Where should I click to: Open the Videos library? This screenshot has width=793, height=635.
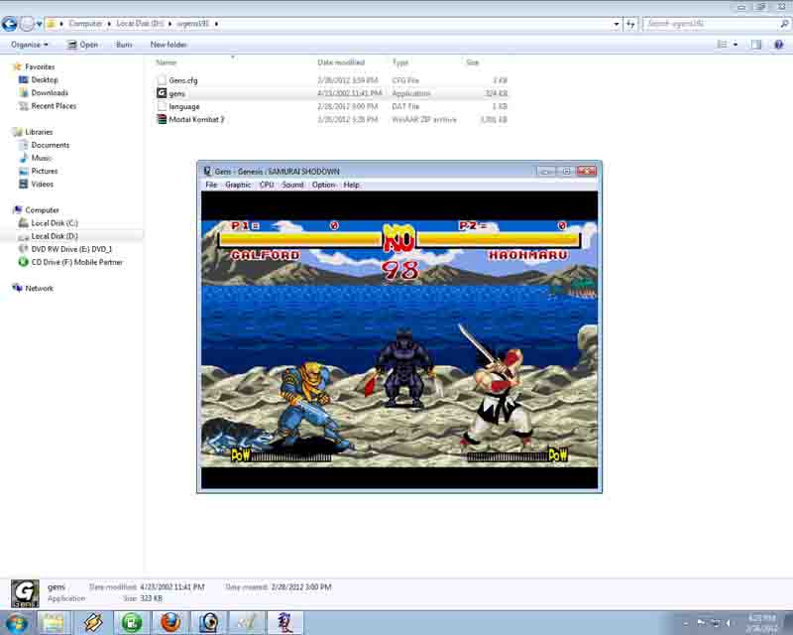[x=42, y=185]
